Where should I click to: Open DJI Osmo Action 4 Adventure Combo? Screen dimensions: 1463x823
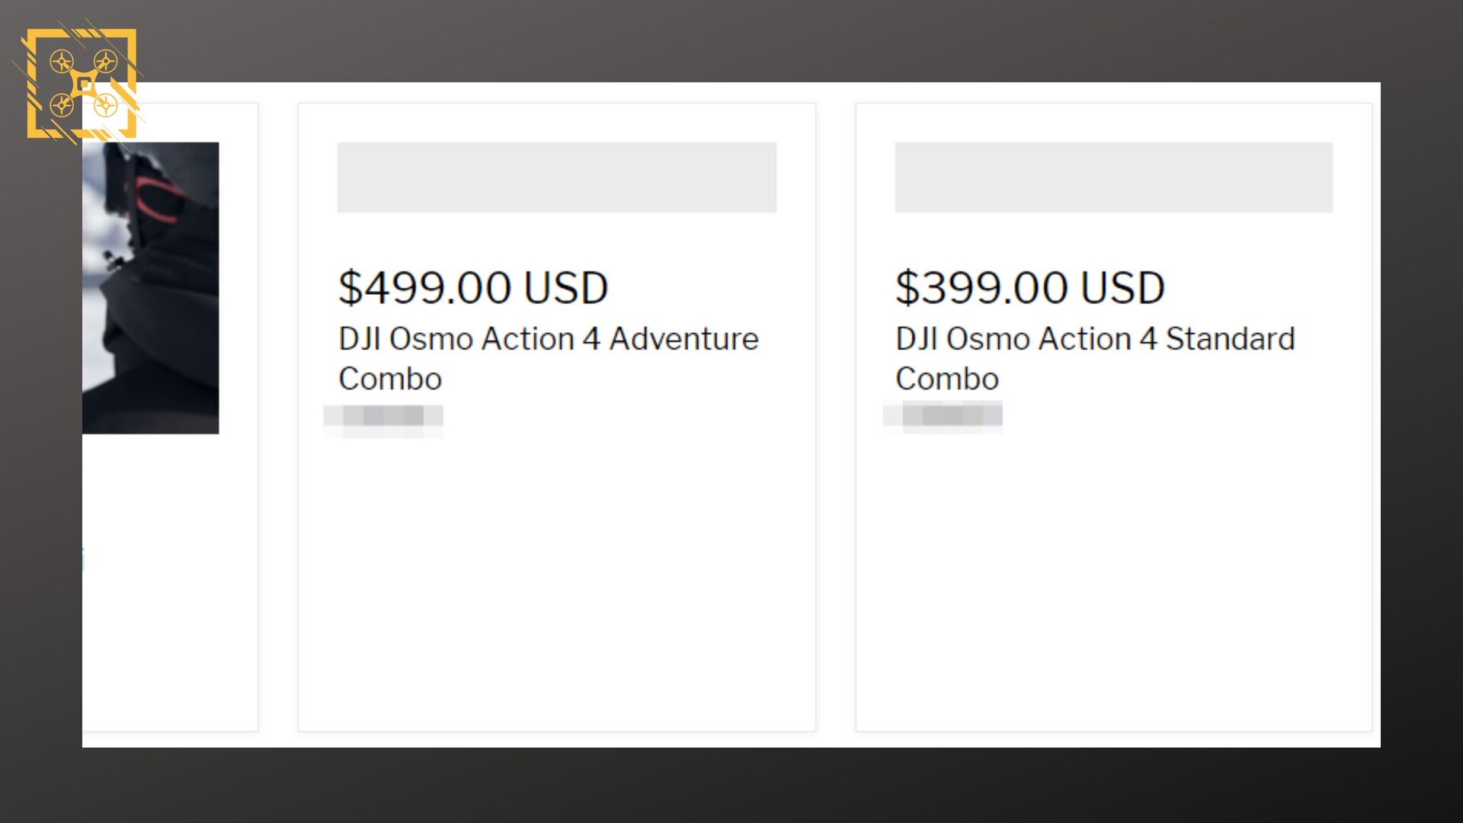pos(549,358)
